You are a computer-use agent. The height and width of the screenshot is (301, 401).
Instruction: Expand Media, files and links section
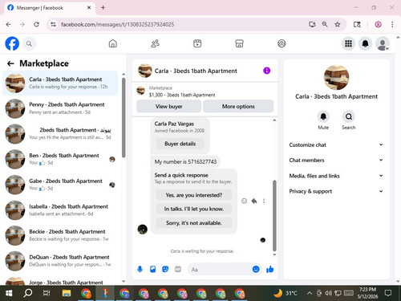click(336, 176)
